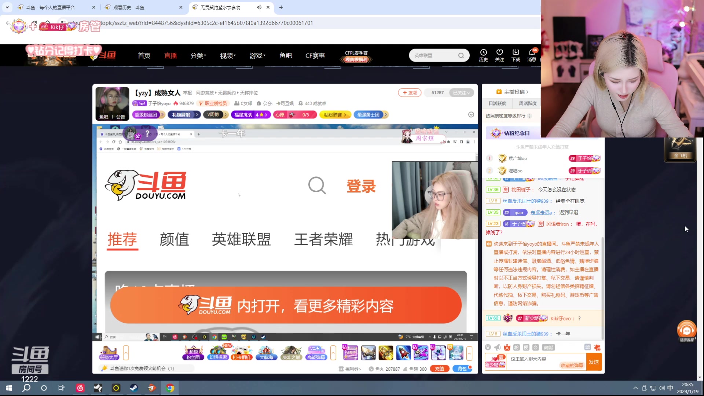704x396 pixels.
Task: Click the 收藏的弹幕 saved danmaku chip
Action: (572, 365)
